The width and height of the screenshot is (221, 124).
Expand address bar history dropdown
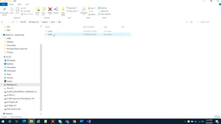click(187, 22)
